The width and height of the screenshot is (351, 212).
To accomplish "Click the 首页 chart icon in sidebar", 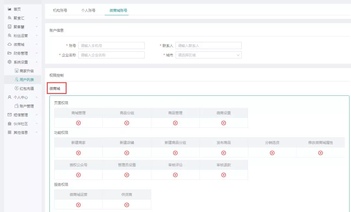I will pyautogui.click(x=9, y=9).
